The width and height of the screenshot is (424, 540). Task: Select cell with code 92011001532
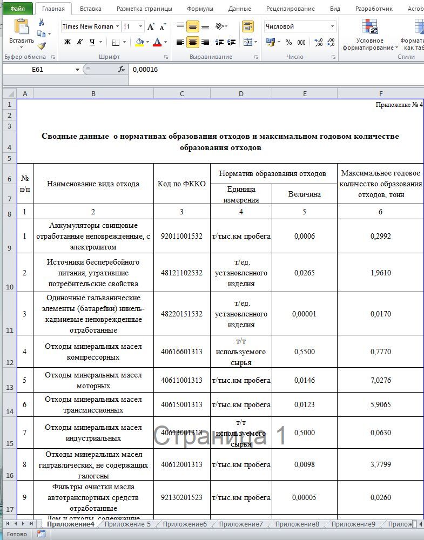(x=182, y=237)
